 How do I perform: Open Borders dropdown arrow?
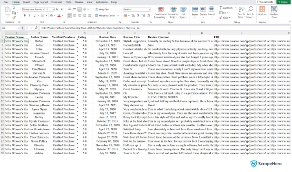click(x=46, y=16)
